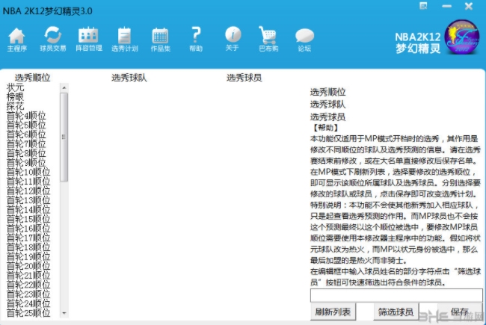Image resolution: width=486 pixels, height=325 pixels.
Task: Click the 保存 save button
Action: coord(459,312)
